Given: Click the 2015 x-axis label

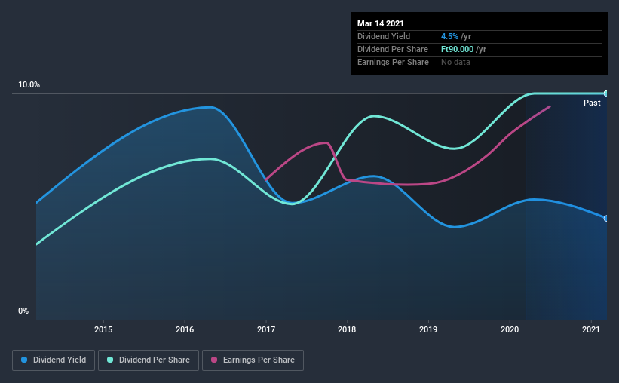Looking at the screenshot, I should tap(103, 329).
